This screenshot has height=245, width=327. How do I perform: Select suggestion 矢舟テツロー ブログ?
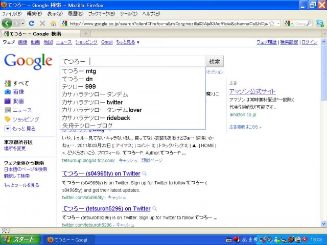133,126
